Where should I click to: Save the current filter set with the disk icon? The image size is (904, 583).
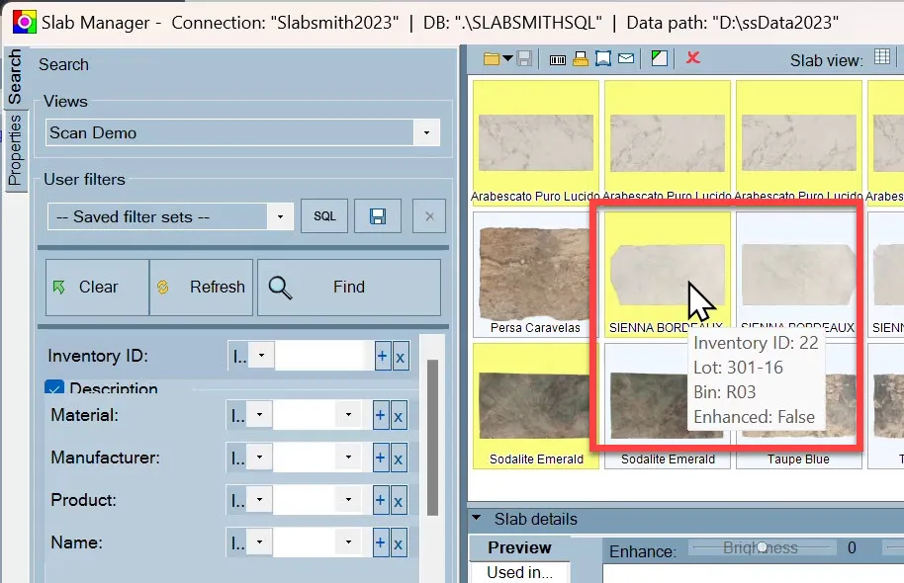click(378, 216)
